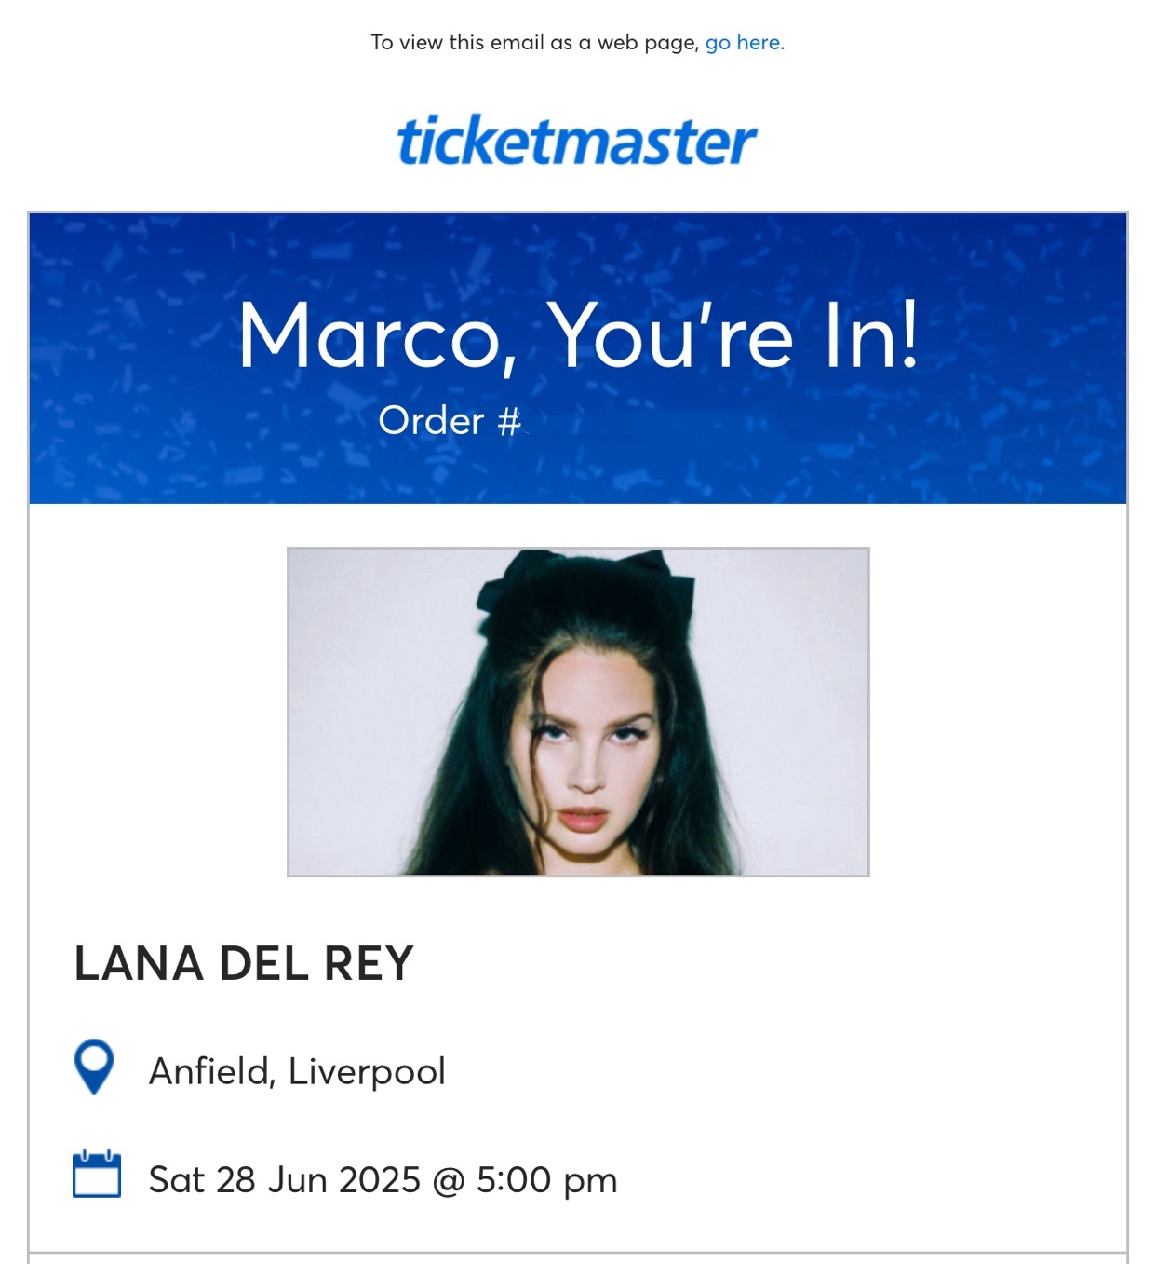Click the '#' symbol after Order
Screen dimensions: 1156x1264
pos(509,421)
